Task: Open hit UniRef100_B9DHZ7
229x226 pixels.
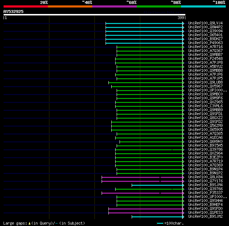Action: point(205,39)
